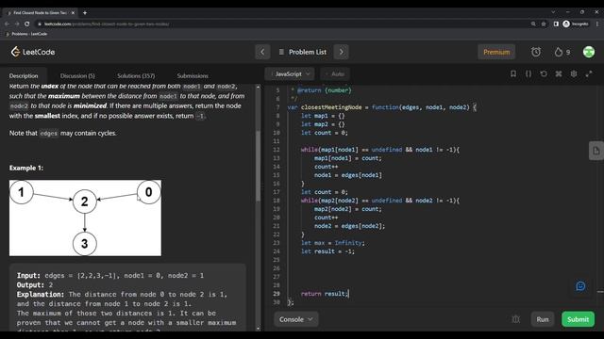Switch to the Description tab
Image resolution: width=604 pixels, height=339 pixels.
(x=24, y=75)
